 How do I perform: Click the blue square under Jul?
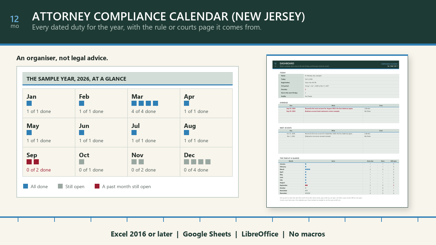(134, 132)
